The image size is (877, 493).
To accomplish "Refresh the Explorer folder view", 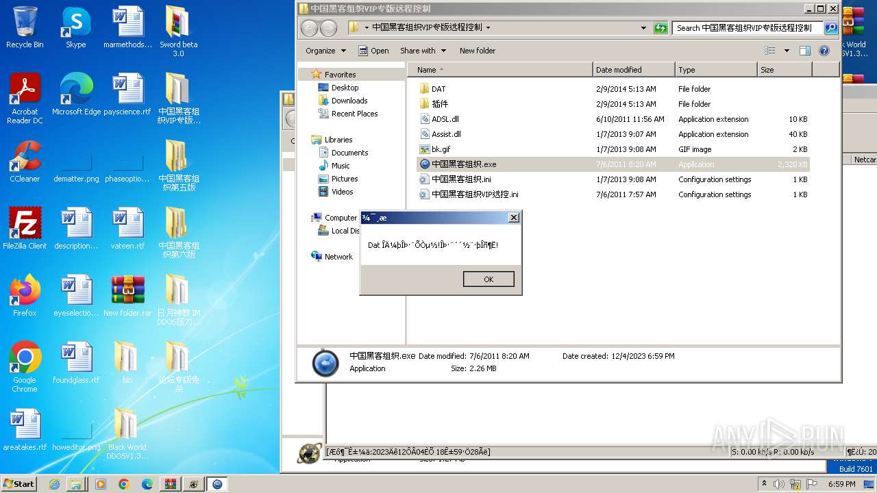I will pos(660,28).
